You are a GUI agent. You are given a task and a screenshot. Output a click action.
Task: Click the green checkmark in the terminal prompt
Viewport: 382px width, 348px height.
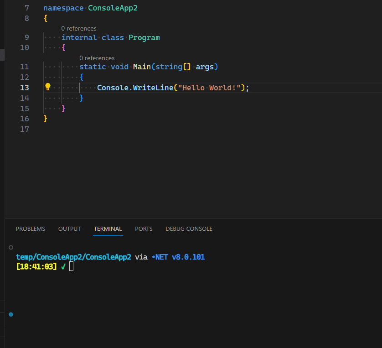click(x=63, y=266)
